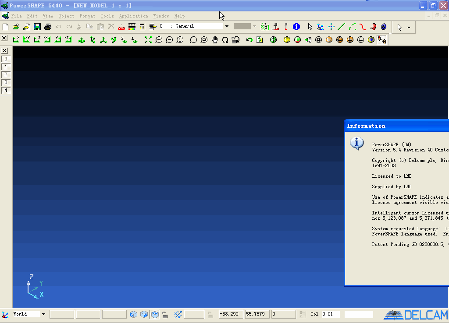Screen dimensions: 449x323
Task: Open the Window menu
Action: click(161, 16)
